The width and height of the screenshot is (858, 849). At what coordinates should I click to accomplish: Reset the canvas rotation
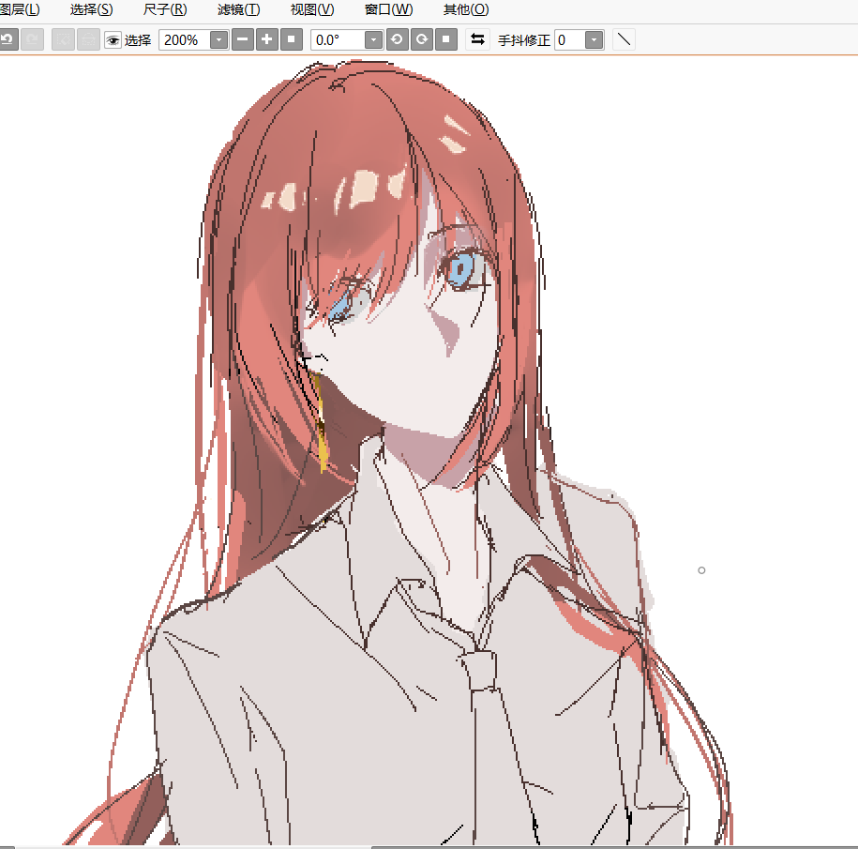tap(446, 40)
